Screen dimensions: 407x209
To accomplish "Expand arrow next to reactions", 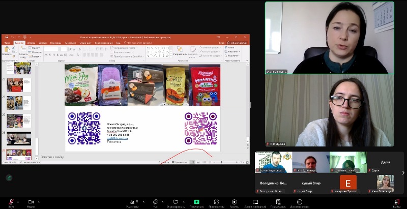I will (x=184, y=202).
